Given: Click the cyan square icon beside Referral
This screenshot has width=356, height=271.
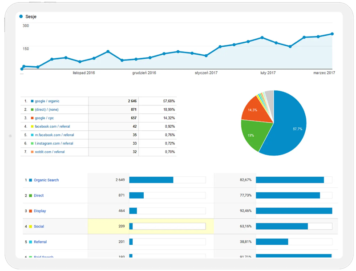Looking at the screenshot, I should point(30,242).
